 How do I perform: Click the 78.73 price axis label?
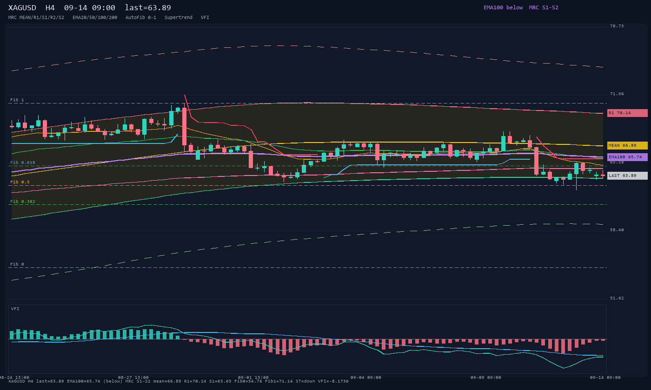(x=617, y=26)
